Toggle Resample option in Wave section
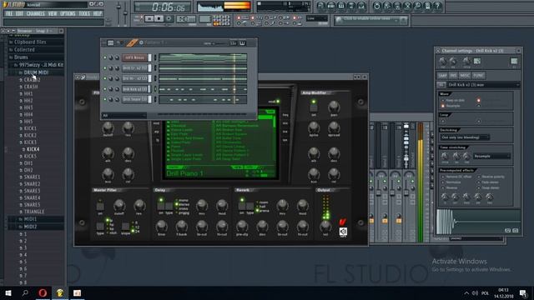Image resolution: width=534 pixels, height=300 pixels. click(443, 106)
